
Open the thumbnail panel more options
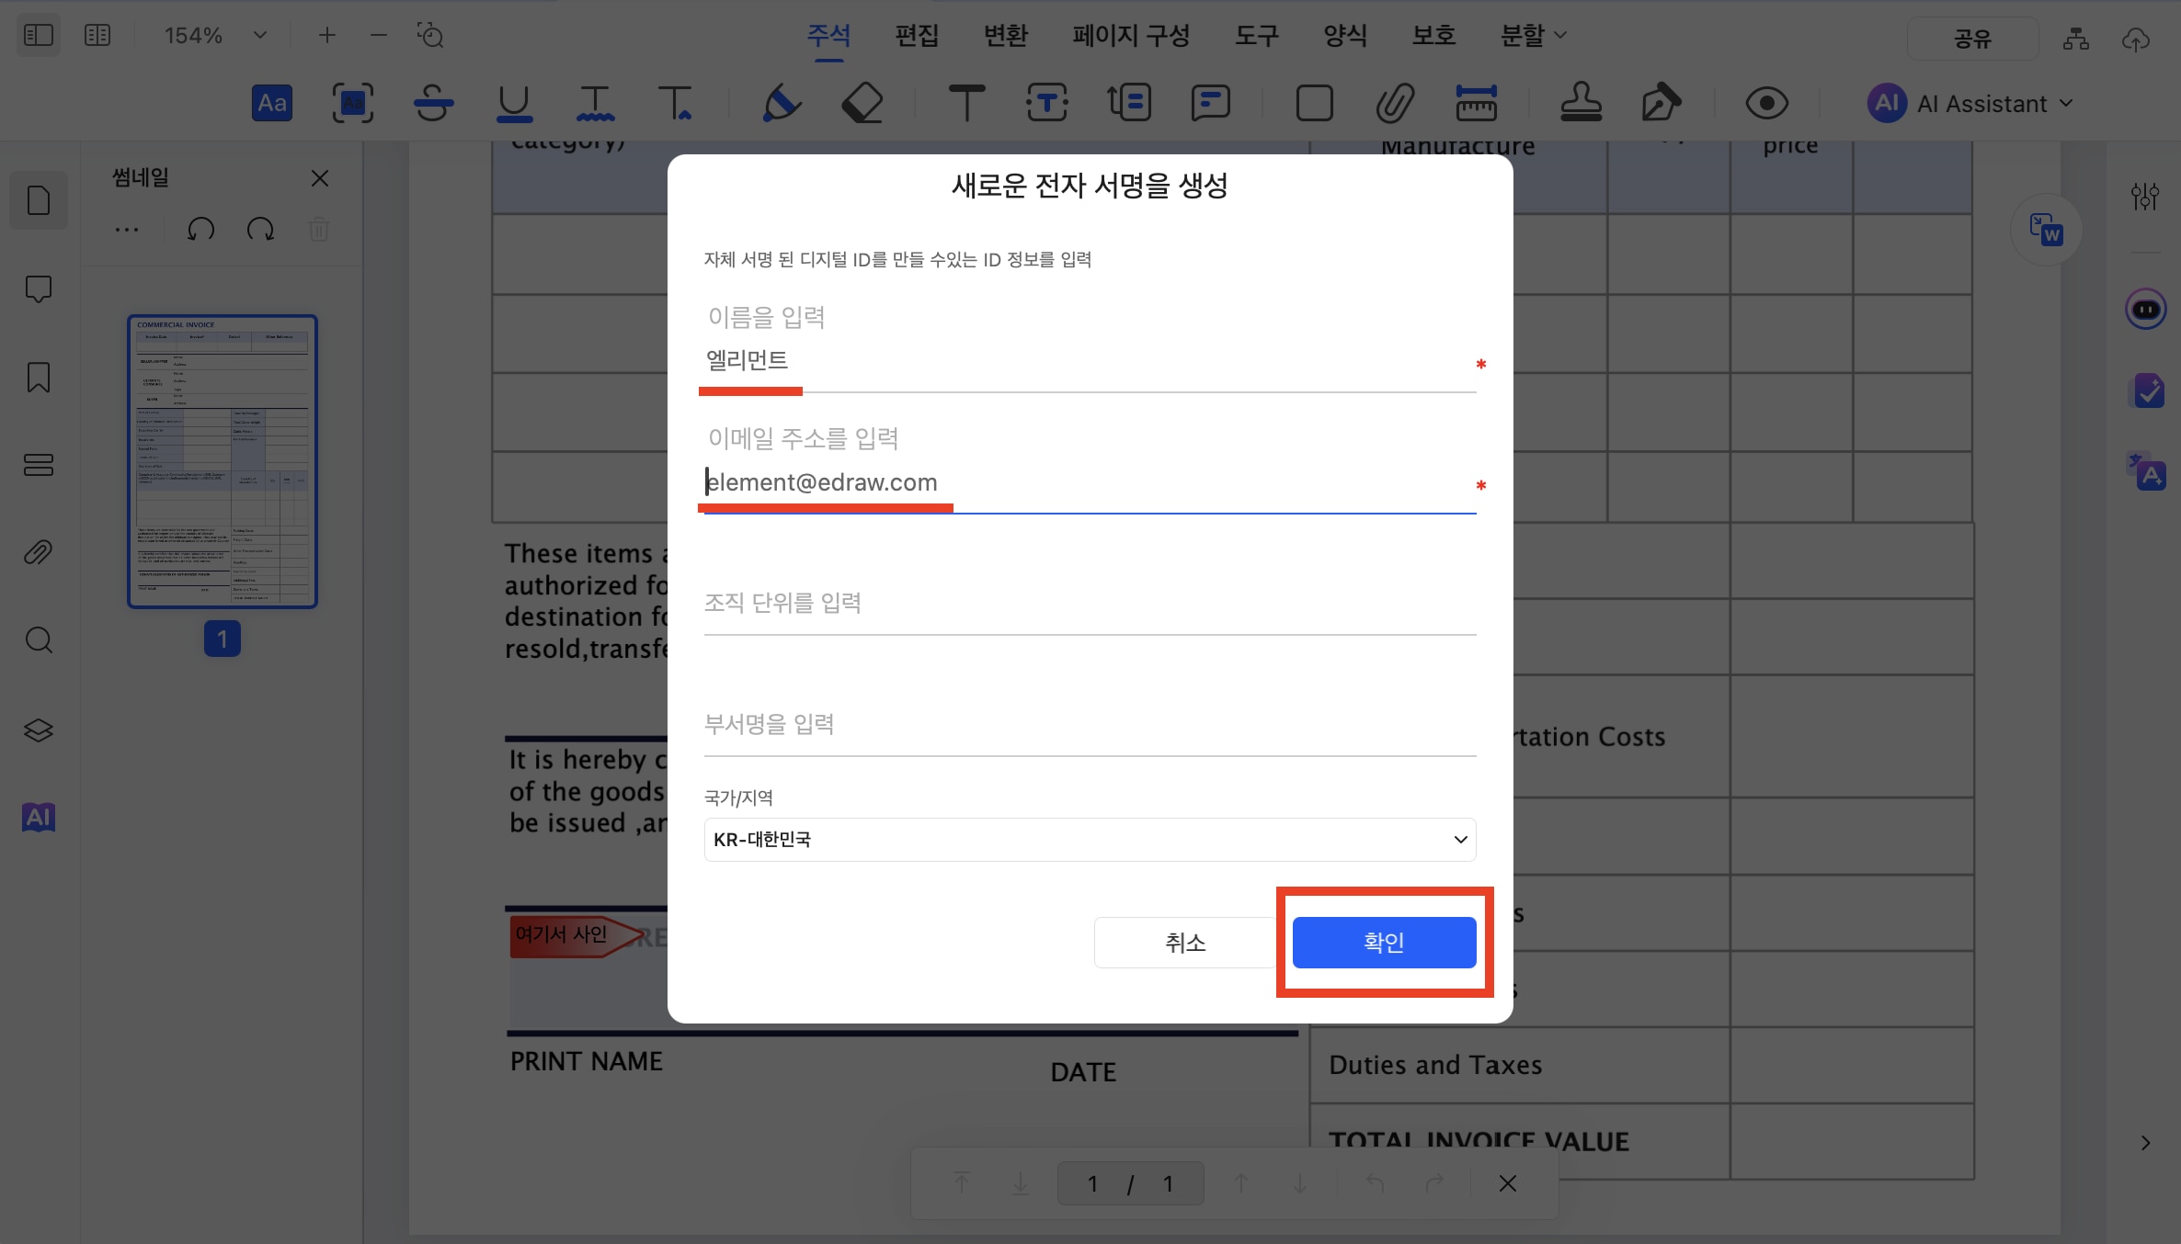(127, 230)
